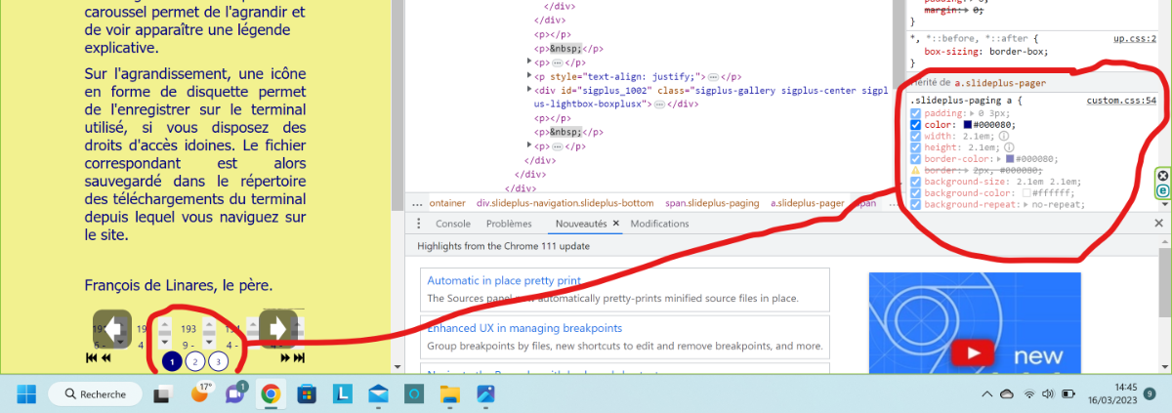Uncheck the padding property checkbox
The height and width of the screenshot is (413, 1172).
pyautogui.click(x=915, y=113)
